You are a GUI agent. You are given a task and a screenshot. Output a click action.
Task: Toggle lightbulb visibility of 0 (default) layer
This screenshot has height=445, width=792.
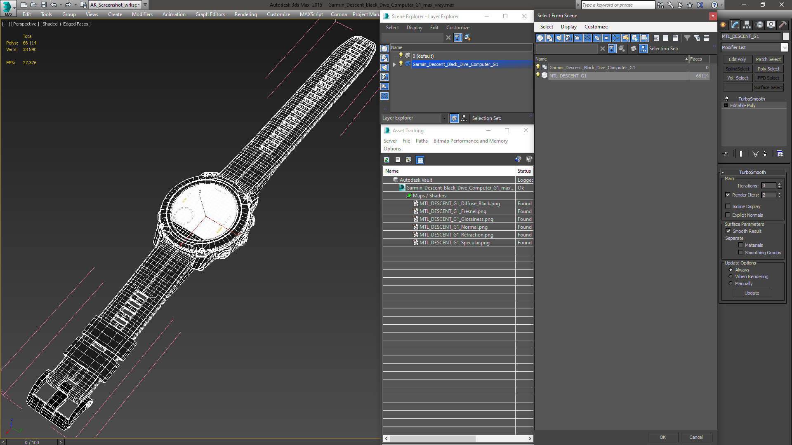(400, 56)
